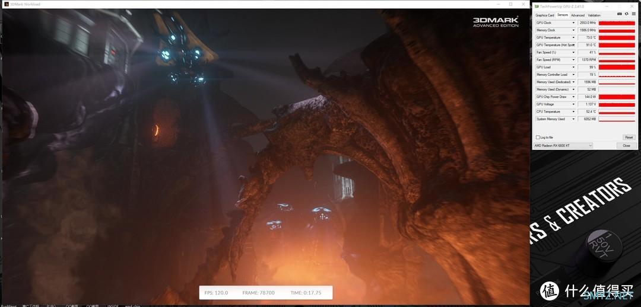Click the 1986.0 MHz memory clock value
The image size is (641, 307).
[x=587, y=30]
